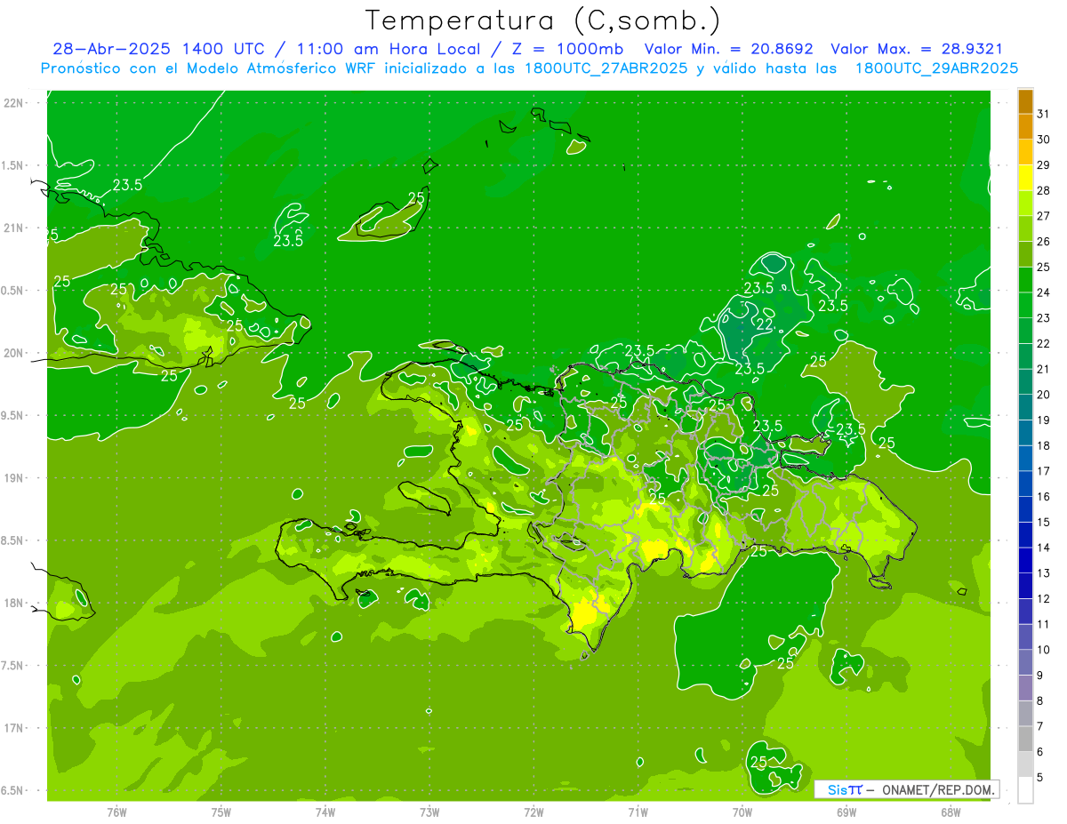Click the "75W" longitude axis label
The width and height of the screenshot is (1067, 824).
[x=221, y=812]
